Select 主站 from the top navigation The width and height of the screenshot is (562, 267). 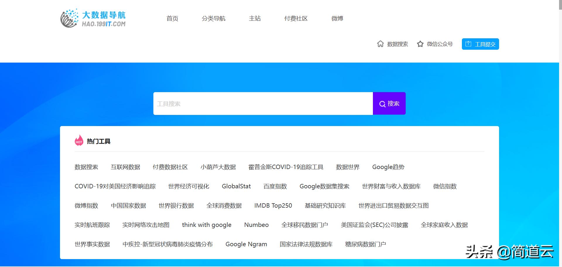(x=255, y=18)
